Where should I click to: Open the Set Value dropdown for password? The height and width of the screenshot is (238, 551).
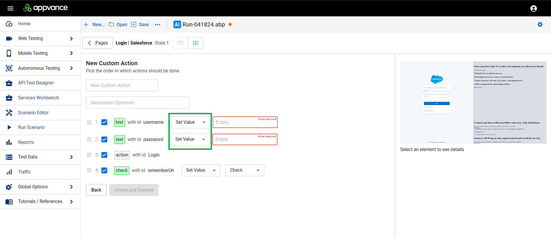click(x=190, y=139)
